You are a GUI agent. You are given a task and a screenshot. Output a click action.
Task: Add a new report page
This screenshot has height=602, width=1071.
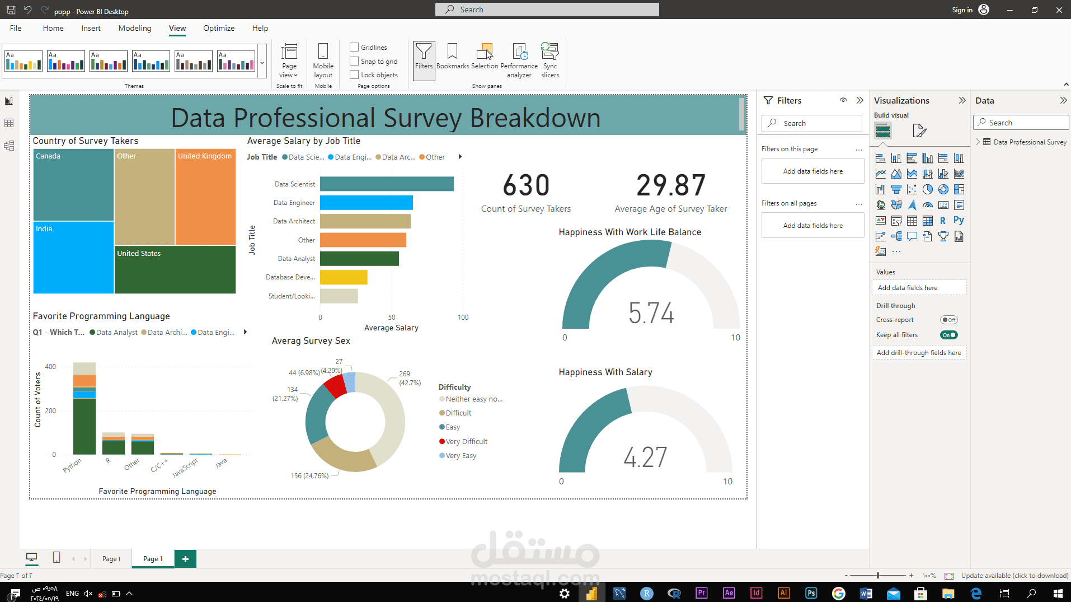coord(185,559)
